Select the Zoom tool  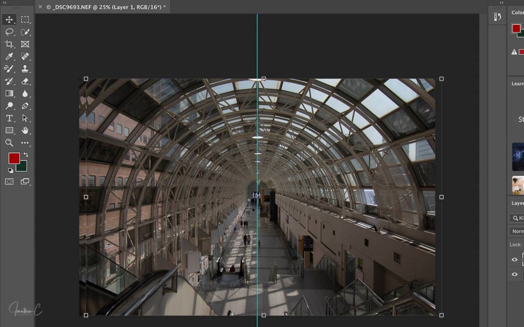(8, 142)
